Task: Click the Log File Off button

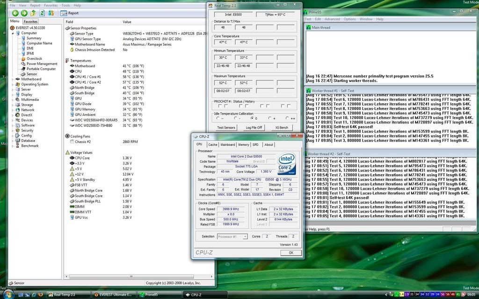Action: click(x=254, y=128)
